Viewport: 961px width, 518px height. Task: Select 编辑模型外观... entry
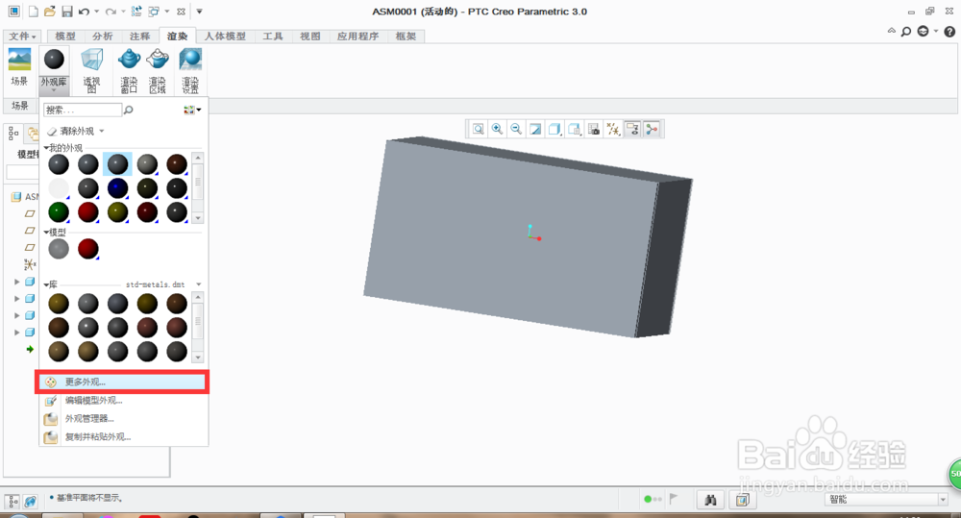click(123, 401)
